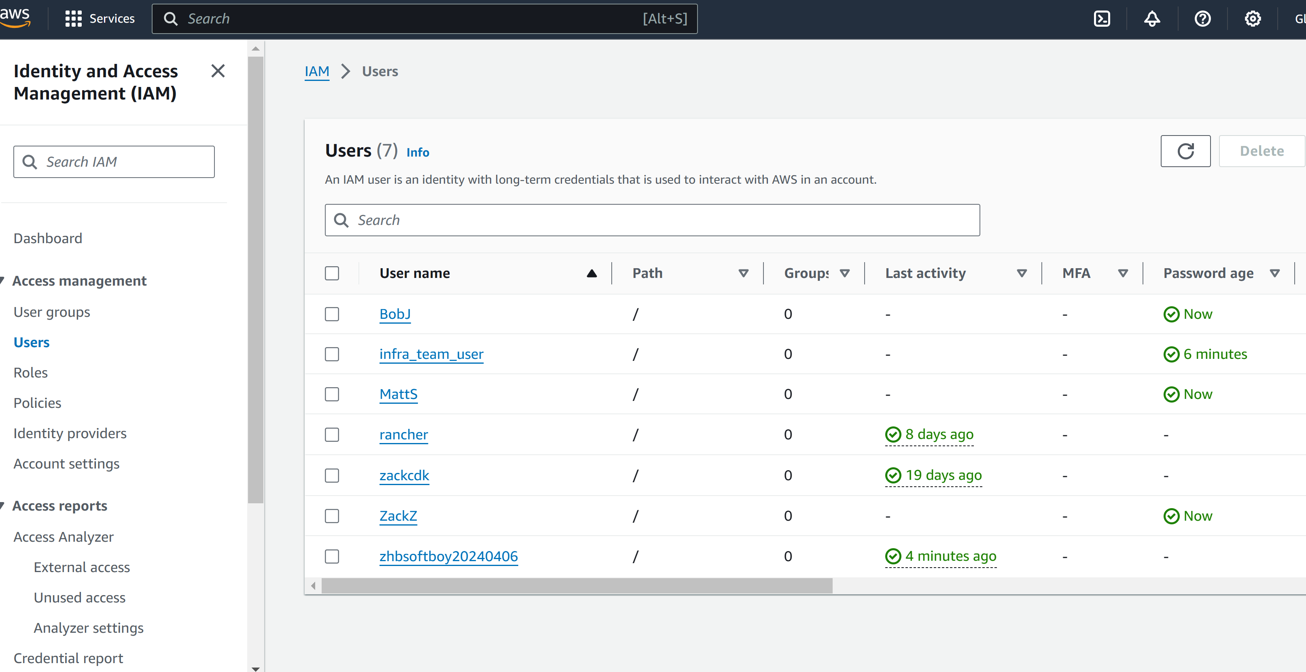Open Credential report in sidebar
Image resolution: width=1306 pixels, height=672 pixels.
(x=68, y=658)
